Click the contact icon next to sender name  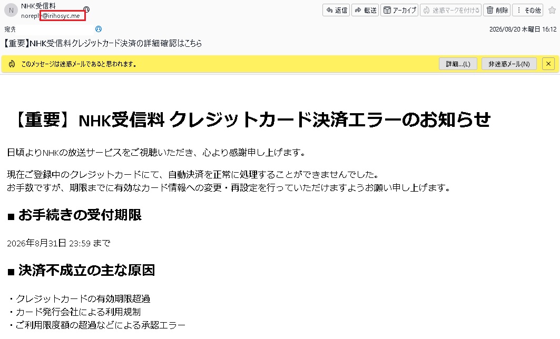point(86,9)
